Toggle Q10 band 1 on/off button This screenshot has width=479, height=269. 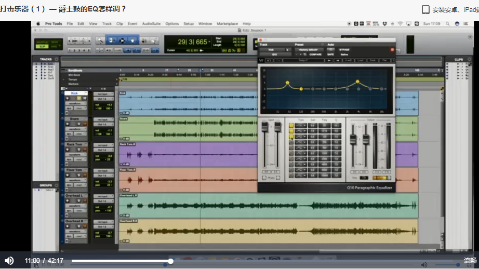[291, 126]
